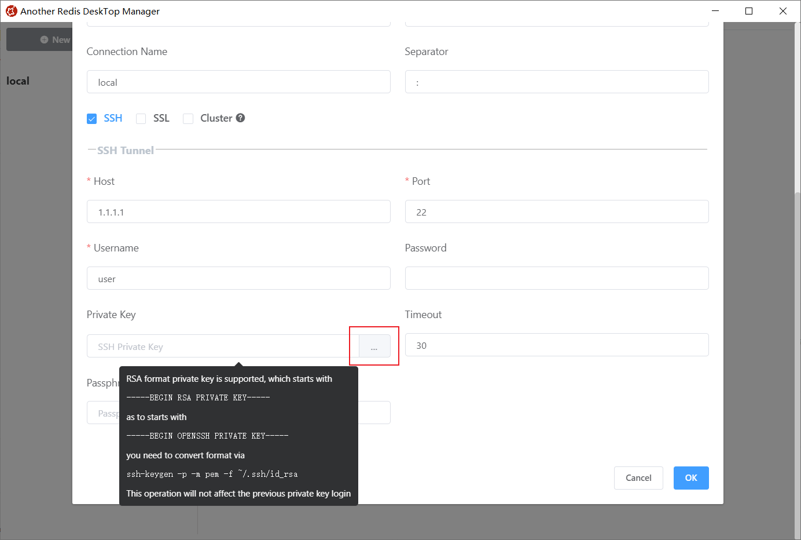The height and width of the screenshot is (540, 801).
Task: Edit the Host field containing 1.1.1.1
Action: click(238, 211)
